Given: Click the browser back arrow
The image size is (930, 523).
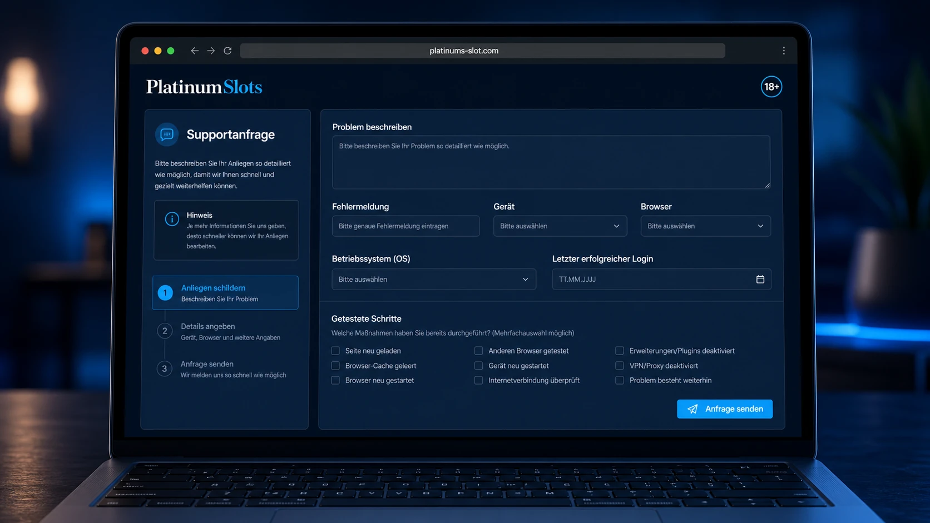Looking at the screenshot, I should tap(194, 51).
